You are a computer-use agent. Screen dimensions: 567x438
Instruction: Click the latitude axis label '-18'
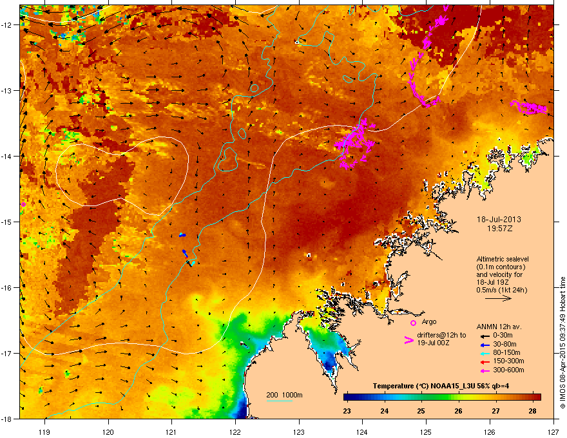pos(6,419)
